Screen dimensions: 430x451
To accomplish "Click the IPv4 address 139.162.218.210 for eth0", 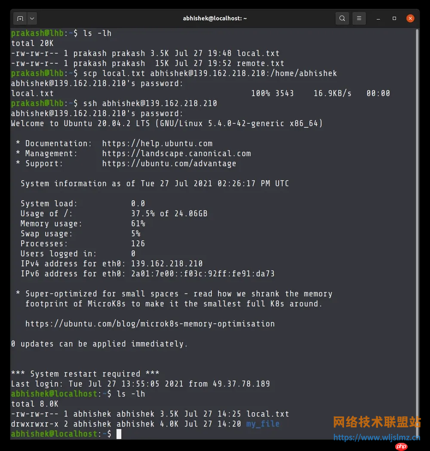I will point(167,264).
